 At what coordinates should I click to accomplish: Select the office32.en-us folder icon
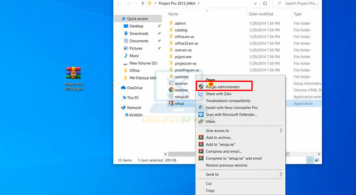[x=171, y=43]
